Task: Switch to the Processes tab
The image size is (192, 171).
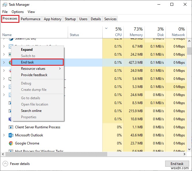Action: click(10, 19)
